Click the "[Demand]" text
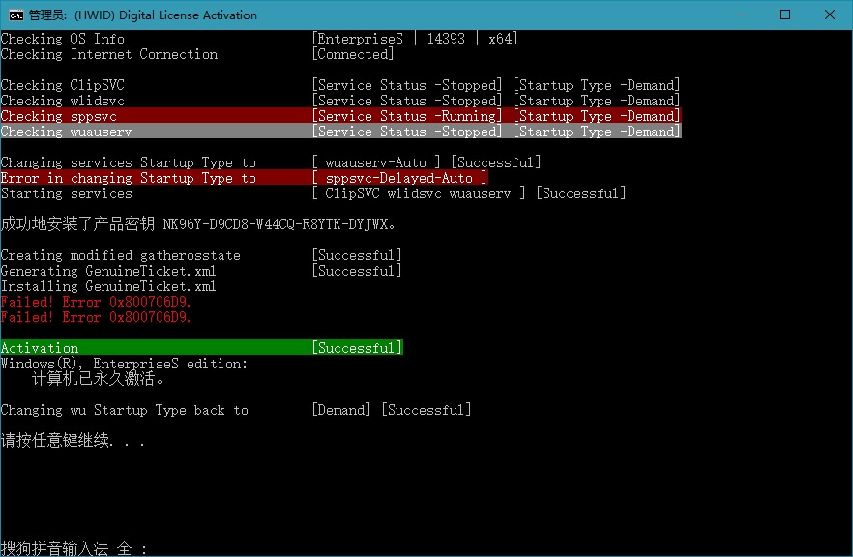 [341, 410]
